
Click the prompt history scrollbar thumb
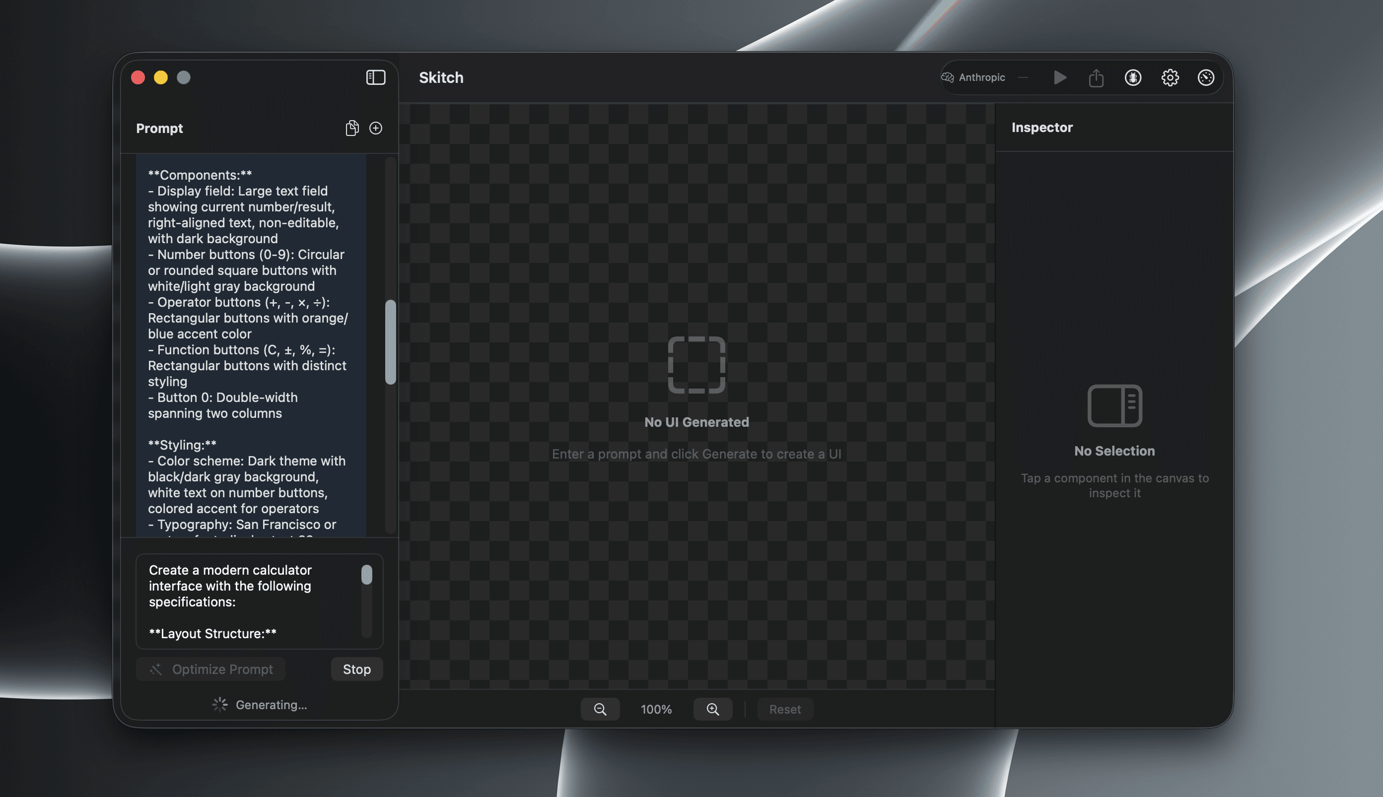point(390,341)
